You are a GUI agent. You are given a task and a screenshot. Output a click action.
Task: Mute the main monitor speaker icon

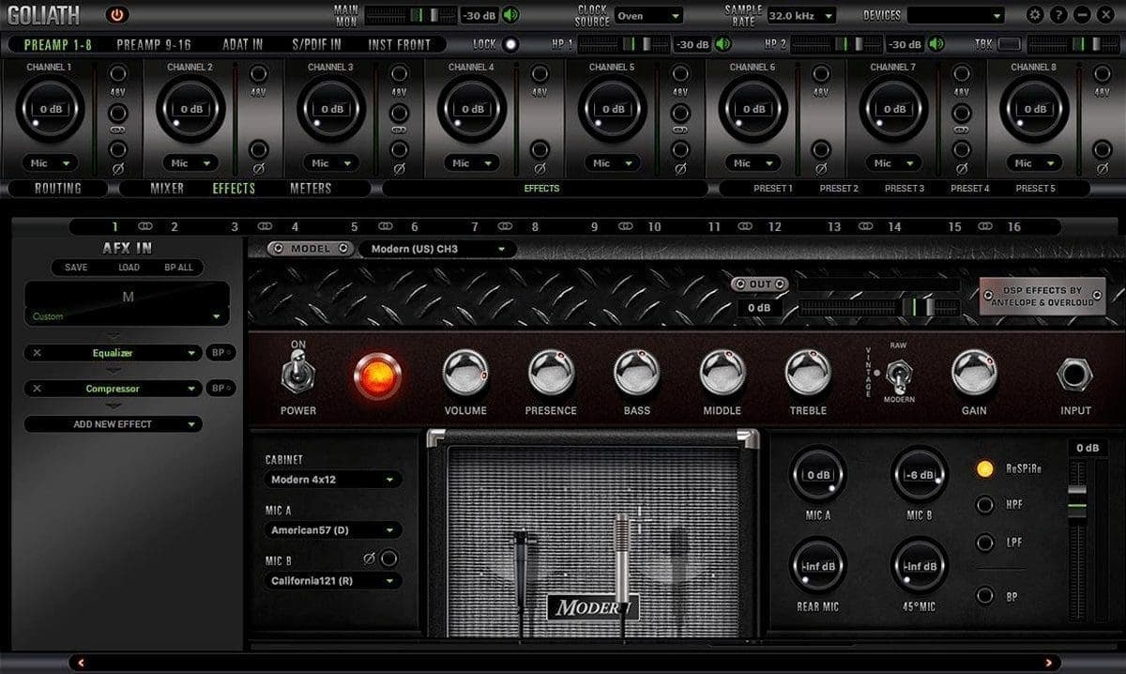510,15
